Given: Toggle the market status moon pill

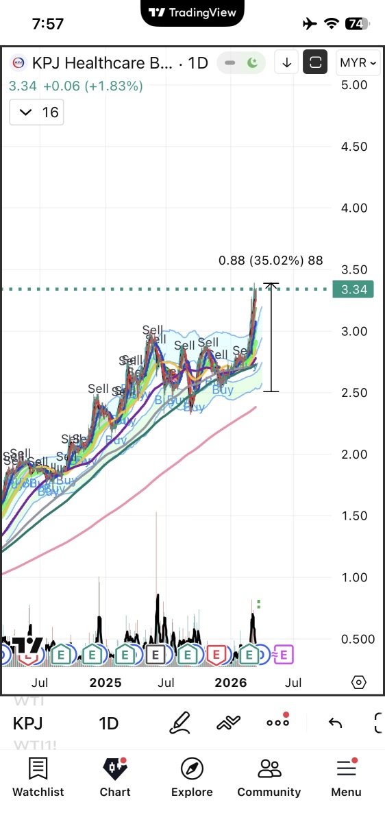Looking at the screenshot, I should (x=240, y=63).
